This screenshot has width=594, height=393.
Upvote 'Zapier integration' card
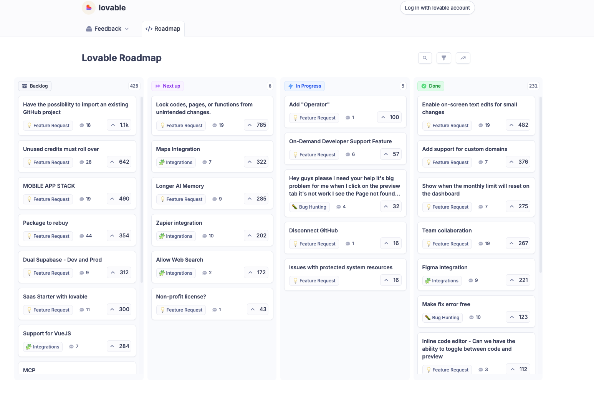[x=256, y=235]
